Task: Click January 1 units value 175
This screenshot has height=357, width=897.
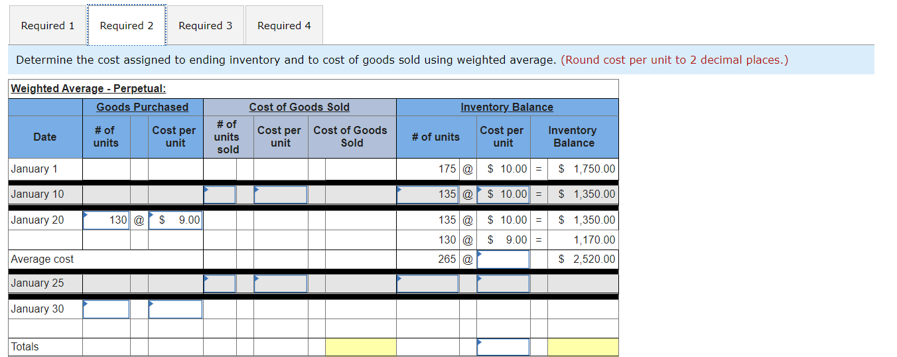Action: point(447,169)
